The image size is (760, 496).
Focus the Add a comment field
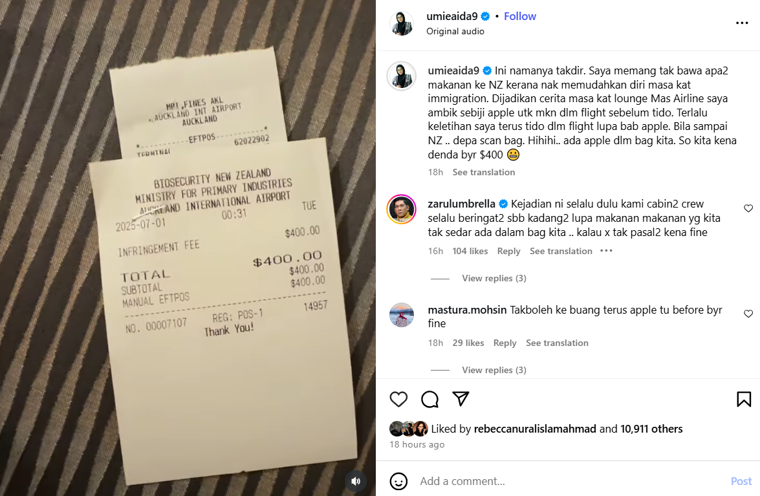(x=572, y=481)
